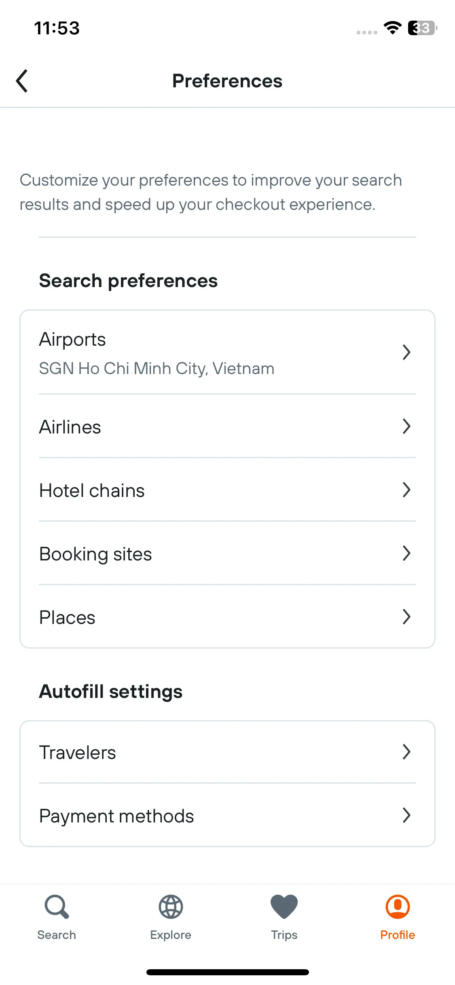Screen dimensions: 455x985
Task: Tap the cellular signal dots
Action: click(x=367, y=32)
